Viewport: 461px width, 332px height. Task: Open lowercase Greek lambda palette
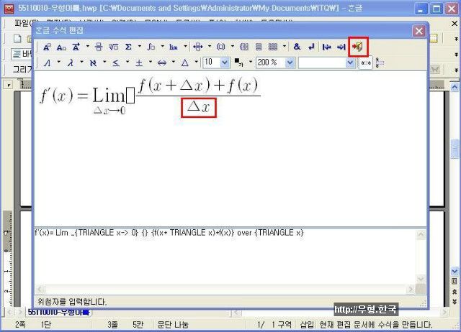point(71,63)
